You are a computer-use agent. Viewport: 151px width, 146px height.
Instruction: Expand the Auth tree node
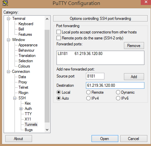(21, 109)
